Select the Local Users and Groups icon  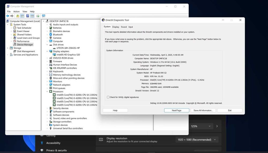(15, 38)
